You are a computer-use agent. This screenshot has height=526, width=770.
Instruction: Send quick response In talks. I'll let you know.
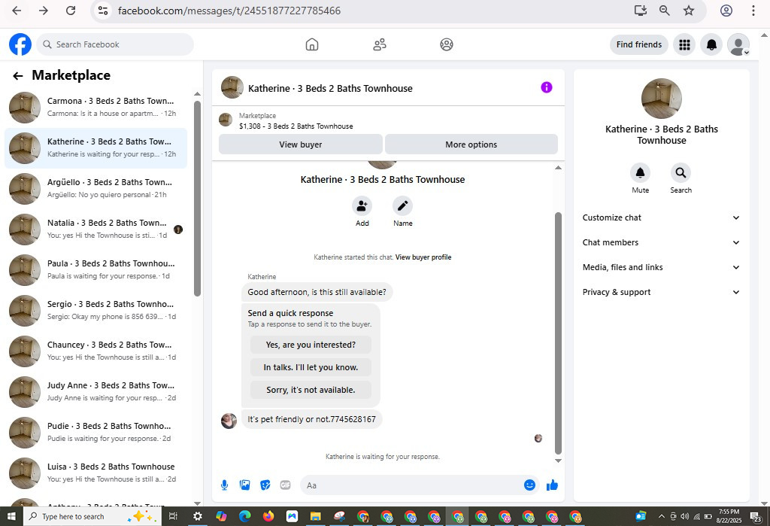tap(311, 367)
